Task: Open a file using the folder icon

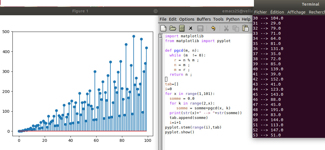Action: tap(172, 28)
